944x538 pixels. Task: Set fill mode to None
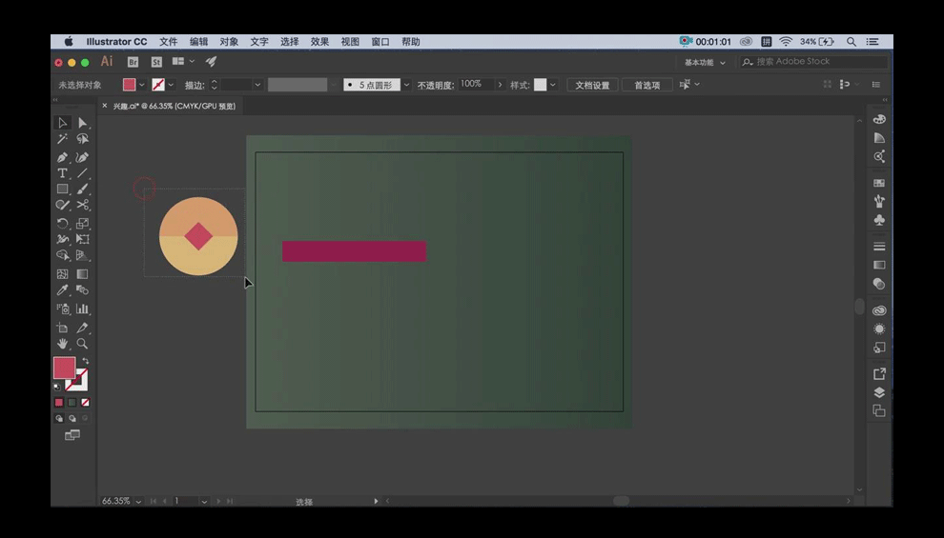click(x=86, y=402)
